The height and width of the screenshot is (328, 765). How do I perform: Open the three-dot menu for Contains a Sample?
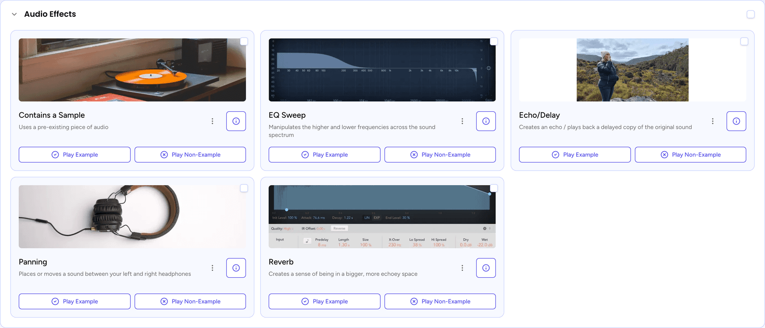[x=212, y=121]
